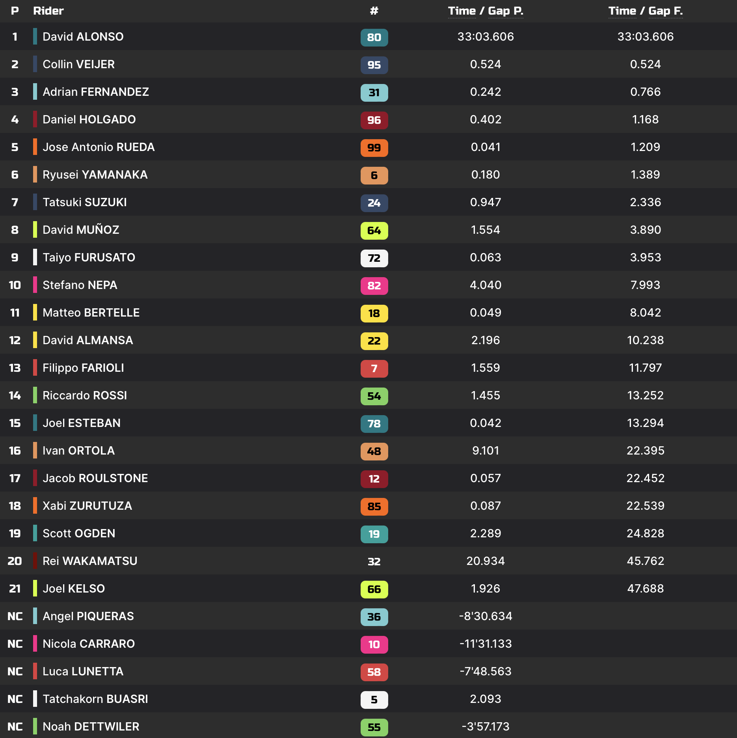The image size is (737, 738).
Task: Click Collin VEIJER's number 95 badge
Action: pos(374,65)
